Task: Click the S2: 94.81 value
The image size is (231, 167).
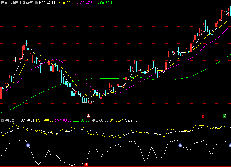Action: 132,121
